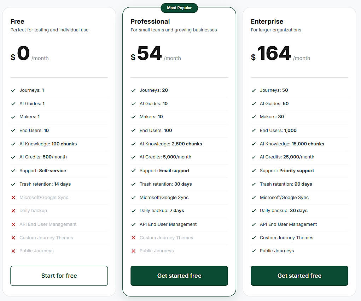Click red X beside Free plan Microsoft/Google Sync
The width and height of the screenshot is (361, 301).
click(13, 197)
